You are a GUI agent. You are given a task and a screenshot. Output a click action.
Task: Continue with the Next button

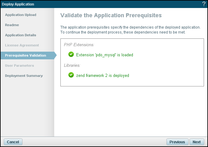197,142
